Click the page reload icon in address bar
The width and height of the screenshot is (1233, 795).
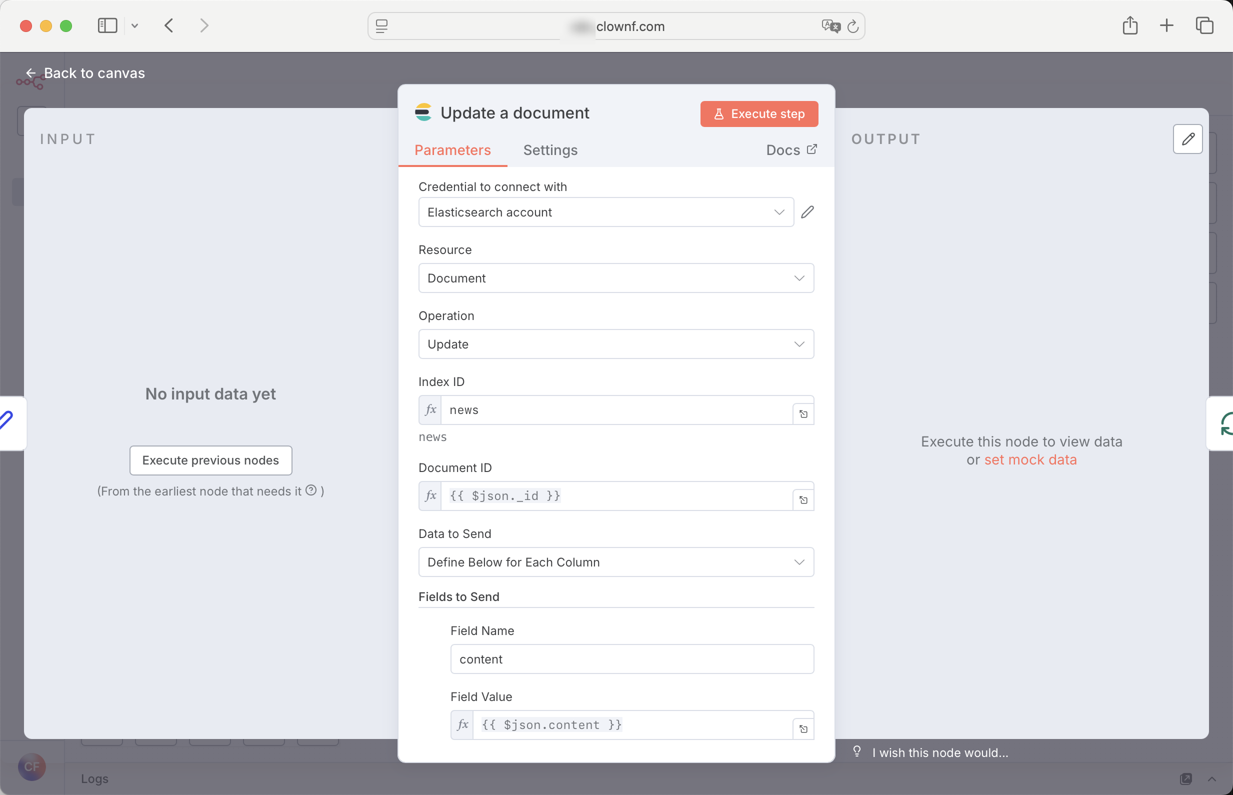(x=852, y=26)
